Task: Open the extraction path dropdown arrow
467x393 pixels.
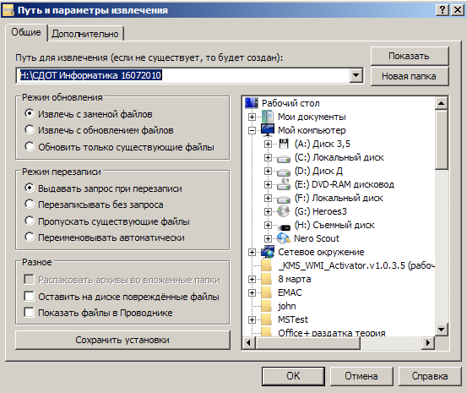Action: pyautogui.click(x=356, y=75)
